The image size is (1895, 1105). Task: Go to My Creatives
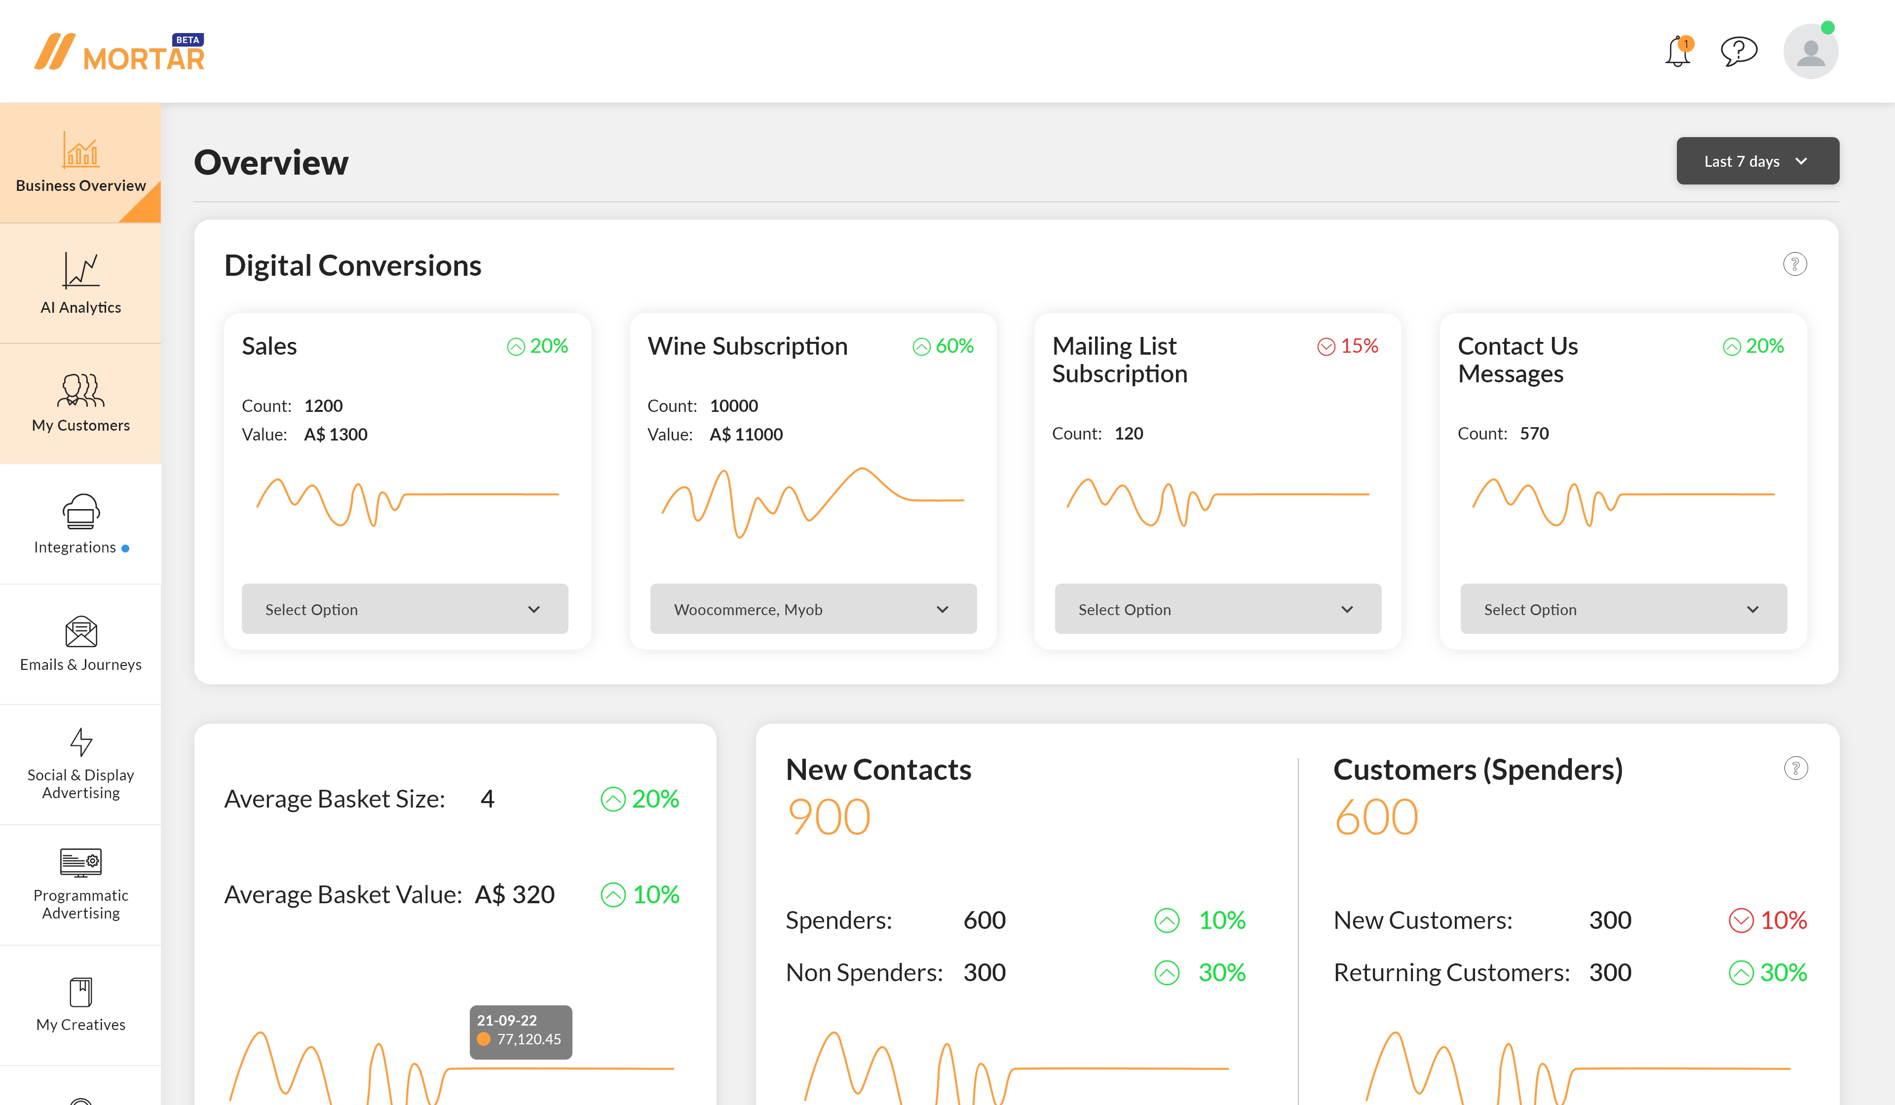tap(80, 1005)
